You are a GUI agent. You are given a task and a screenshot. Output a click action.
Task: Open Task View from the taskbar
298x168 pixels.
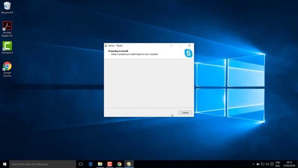point(81,164)
